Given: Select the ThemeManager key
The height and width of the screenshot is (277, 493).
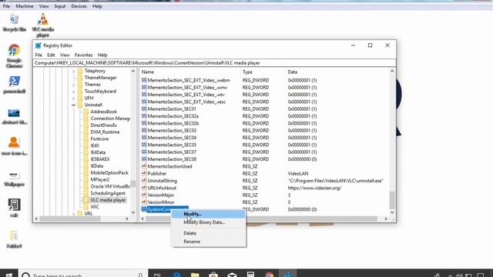Looking at the screenshot, I should click(x=101, y=78).
